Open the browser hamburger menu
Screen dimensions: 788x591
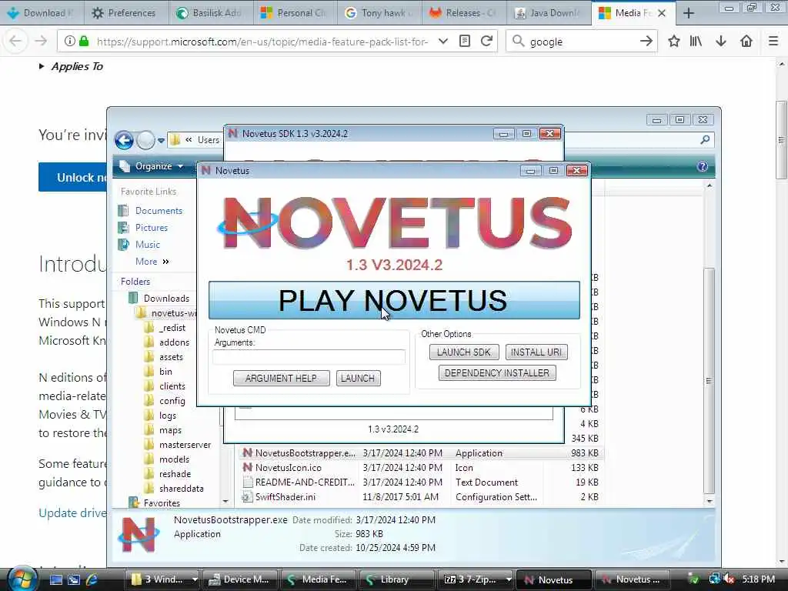tap(773, 42)
